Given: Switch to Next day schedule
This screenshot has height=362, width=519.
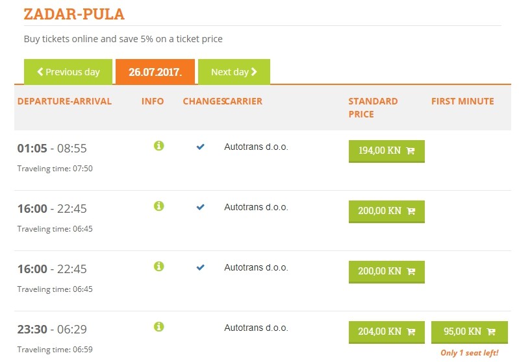Looking at the screenshot, I should pos(234,72).
